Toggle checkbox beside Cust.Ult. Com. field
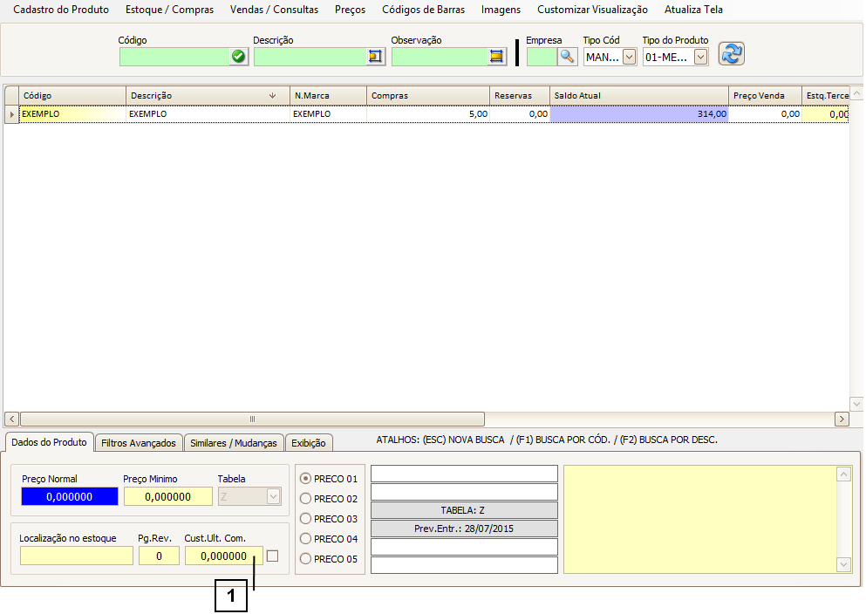The image size is (866, 614). click(x=272, y=556)
